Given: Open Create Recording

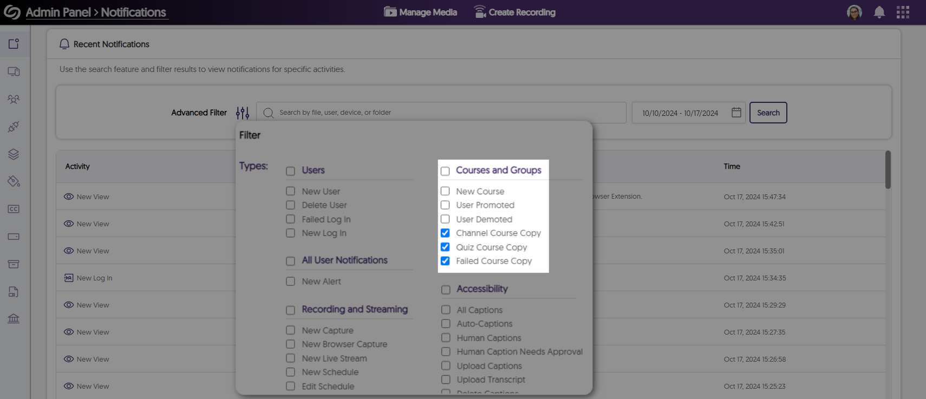Looking at the screenshot, I should (x=514, y=12).
